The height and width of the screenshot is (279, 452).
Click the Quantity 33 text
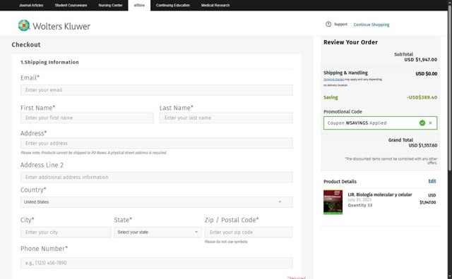[359, 205]
